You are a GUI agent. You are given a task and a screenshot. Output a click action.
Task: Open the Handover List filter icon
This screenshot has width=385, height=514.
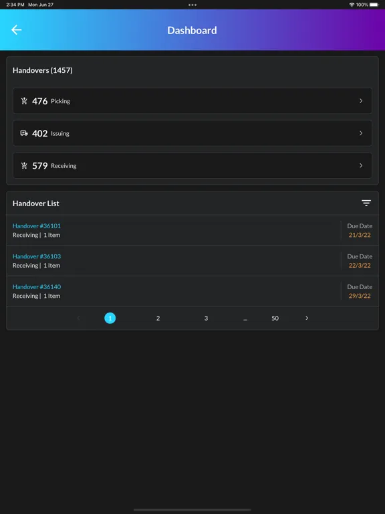[366, 203]
